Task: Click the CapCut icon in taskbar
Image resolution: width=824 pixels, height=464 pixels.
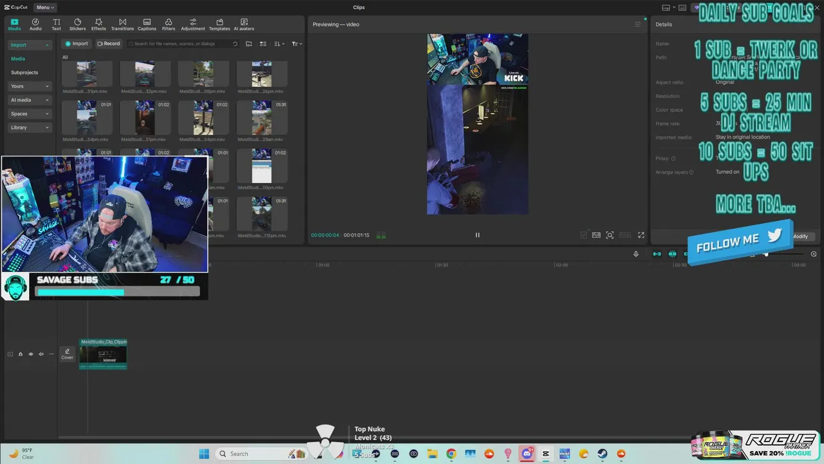Action: pos(546,454)
